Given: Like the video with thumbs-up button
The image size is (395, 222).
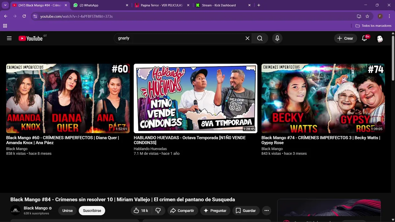Looking at the screenshot, I should 141,211.
